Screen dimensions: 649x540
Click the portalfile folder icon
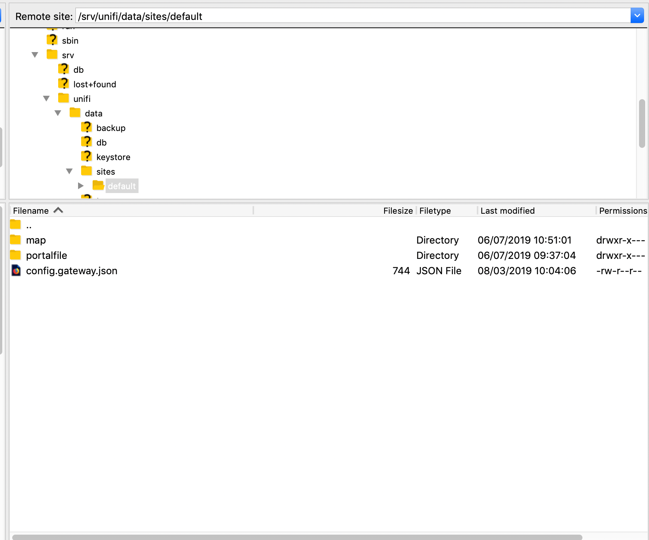[15, 255]
